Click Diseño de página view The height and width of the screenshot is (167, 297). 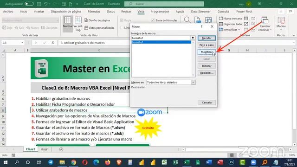97,20
